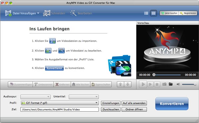This screenshot has width=199, height=123.
Task: Move item up with the arrow button
Action: pyautogui.click(x=120, y=84)
